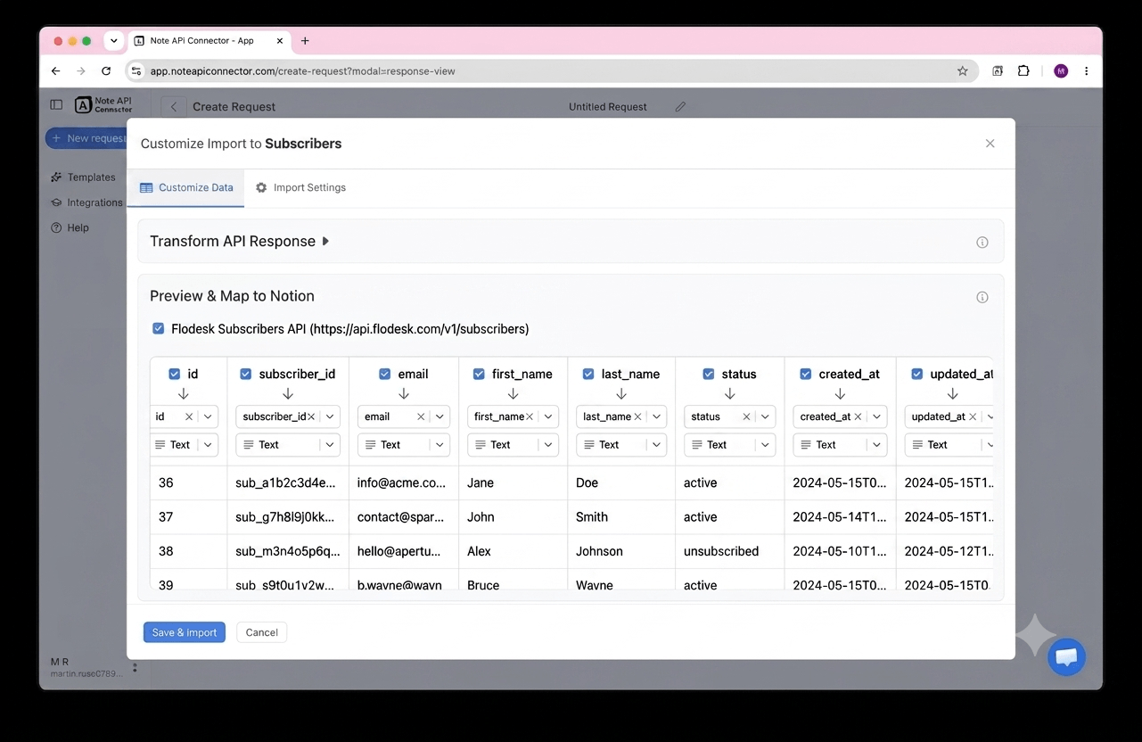Click Cancel button
The image size is (1142, 742).
click(x=262, y=632)
